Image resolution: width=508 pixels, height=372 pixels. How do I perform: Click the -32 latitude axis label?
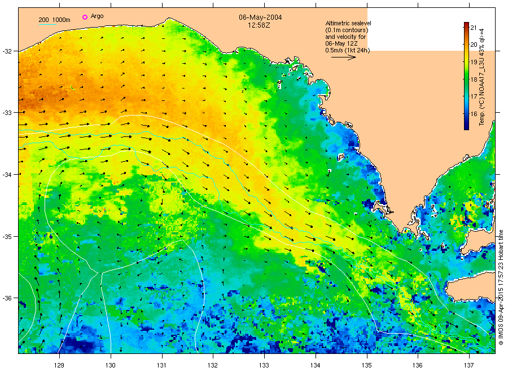7,51
